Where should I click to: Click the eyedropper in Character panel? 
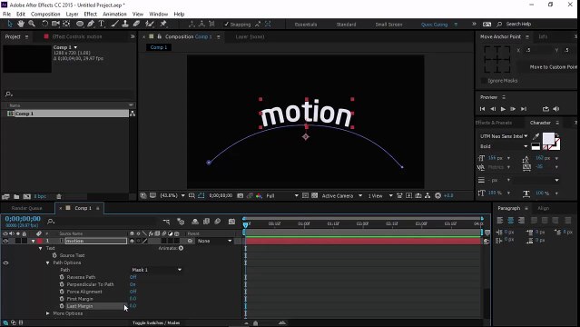536,136
